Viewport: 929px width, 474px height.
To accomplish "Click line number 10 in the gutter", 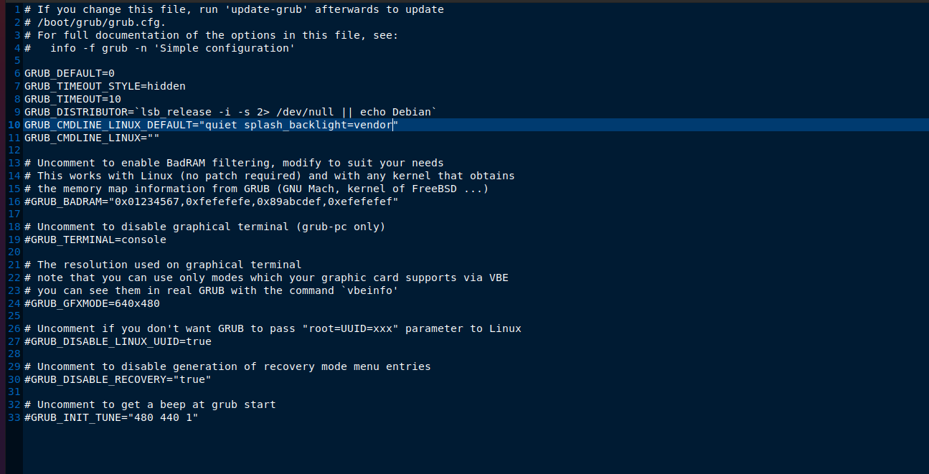I will tap(14, 125).
